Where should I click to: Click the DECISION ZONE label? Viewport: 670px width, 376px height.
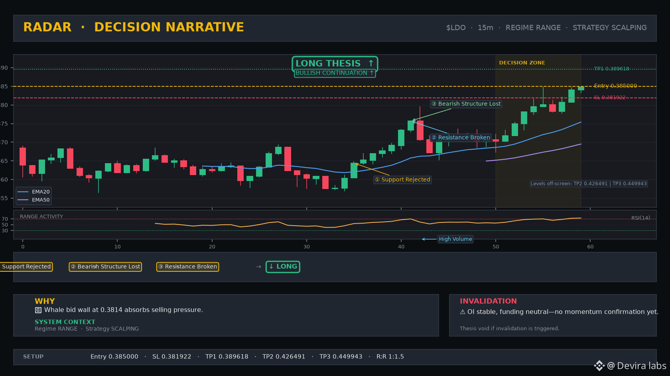tap(522, 63)
